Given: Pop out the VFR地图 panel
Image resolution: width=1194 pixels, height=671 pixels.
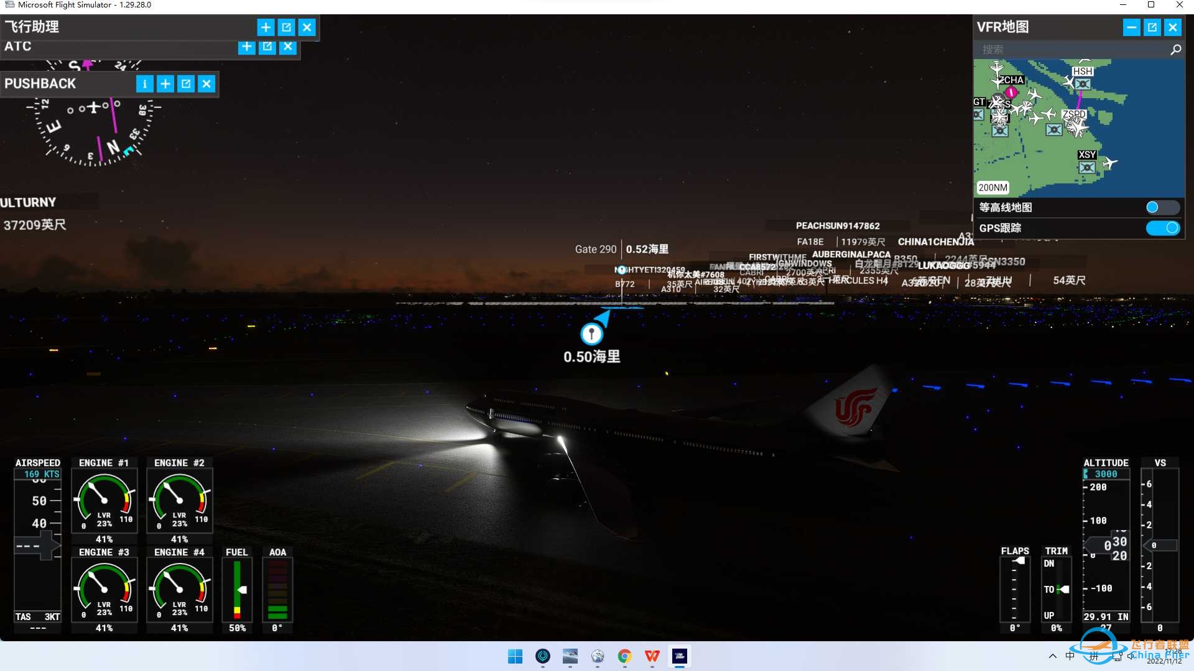Looking at the screenshot, I should click(x=1152, y=27).
